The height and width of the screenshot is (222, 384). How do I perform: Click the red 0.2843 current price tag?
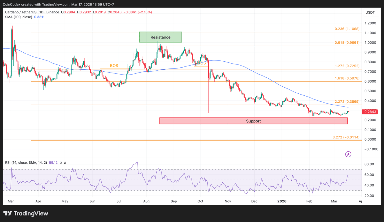click(x=370, y=112)
